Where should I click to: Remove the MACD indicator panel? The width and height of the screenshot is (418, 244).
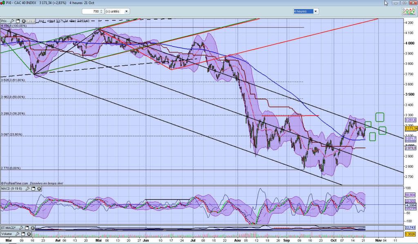[39, 188]
